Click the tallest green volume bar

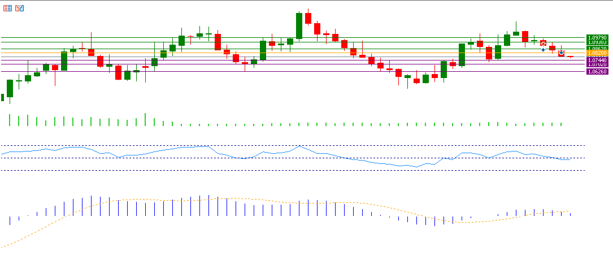(145, 119)
